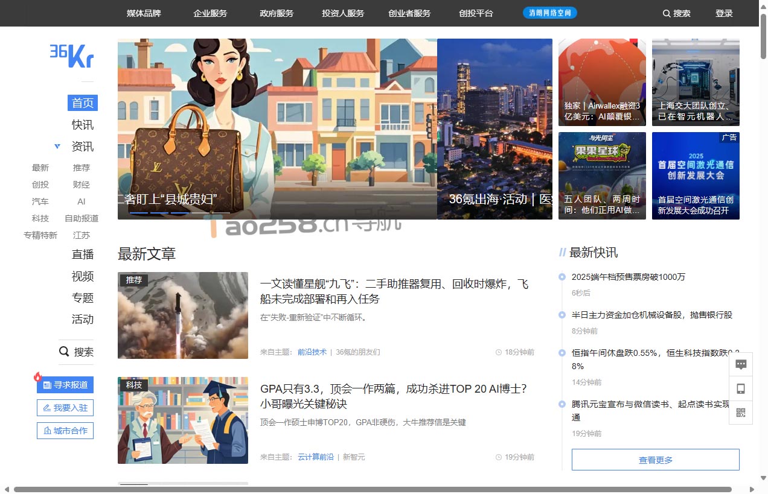Open the 投资人服务 menu

click(343, 13)
